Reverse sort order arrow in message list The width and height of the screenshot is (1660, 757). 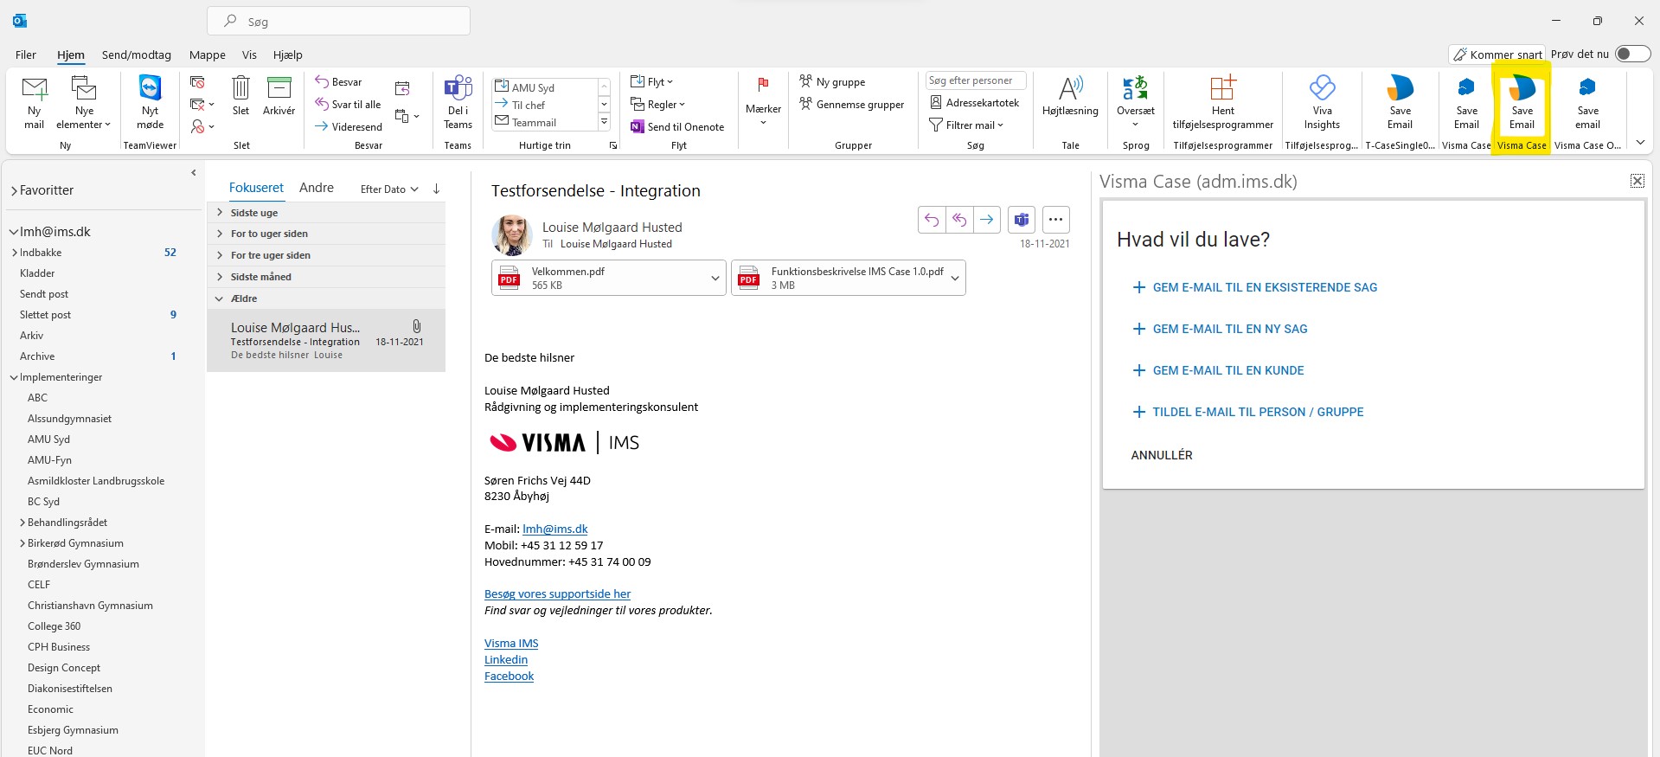tap(436, 189)
